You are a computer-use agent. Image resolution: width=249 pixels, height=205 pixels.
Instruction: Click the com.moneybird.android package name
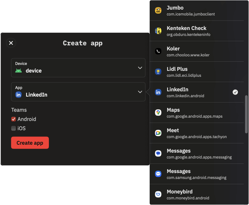coord(188,198)
